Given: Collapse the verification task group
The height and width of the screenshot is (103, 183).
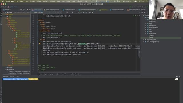Looking at the screenshot, I should coord(146,34).
